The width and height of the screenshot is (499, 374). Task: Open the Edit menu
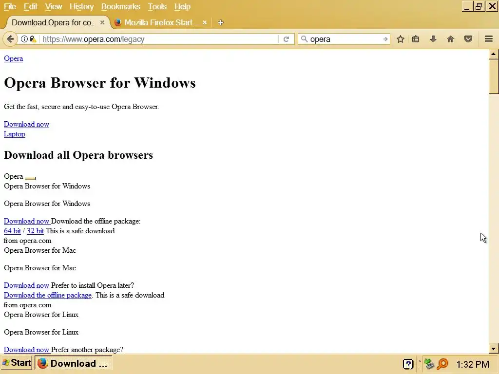coord(31,7)
